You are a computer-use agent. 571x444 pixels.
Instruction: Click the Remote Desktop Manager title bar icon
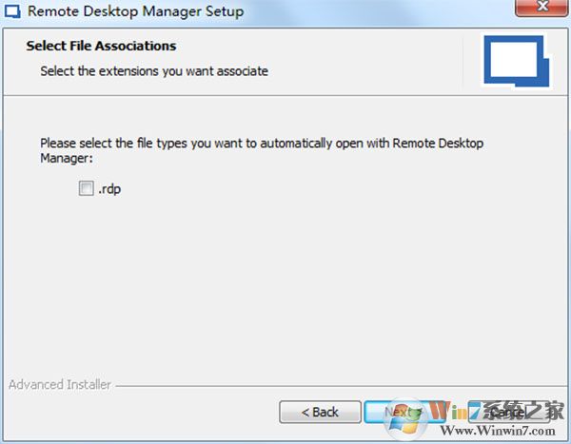[13, 12]
